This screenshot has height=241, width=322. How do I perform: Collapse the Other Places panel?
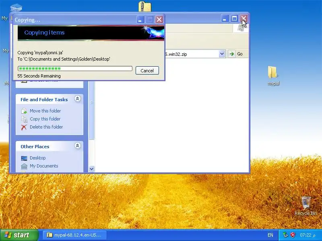pos(77,146)
